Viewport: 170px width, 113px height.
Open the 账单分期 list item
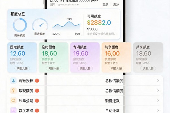point(85,101)
